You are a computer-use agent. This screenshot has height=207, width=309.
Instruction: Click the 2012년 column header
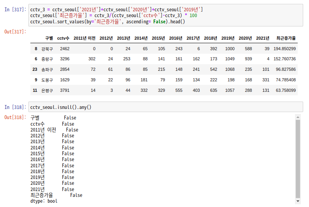point(106,38)
